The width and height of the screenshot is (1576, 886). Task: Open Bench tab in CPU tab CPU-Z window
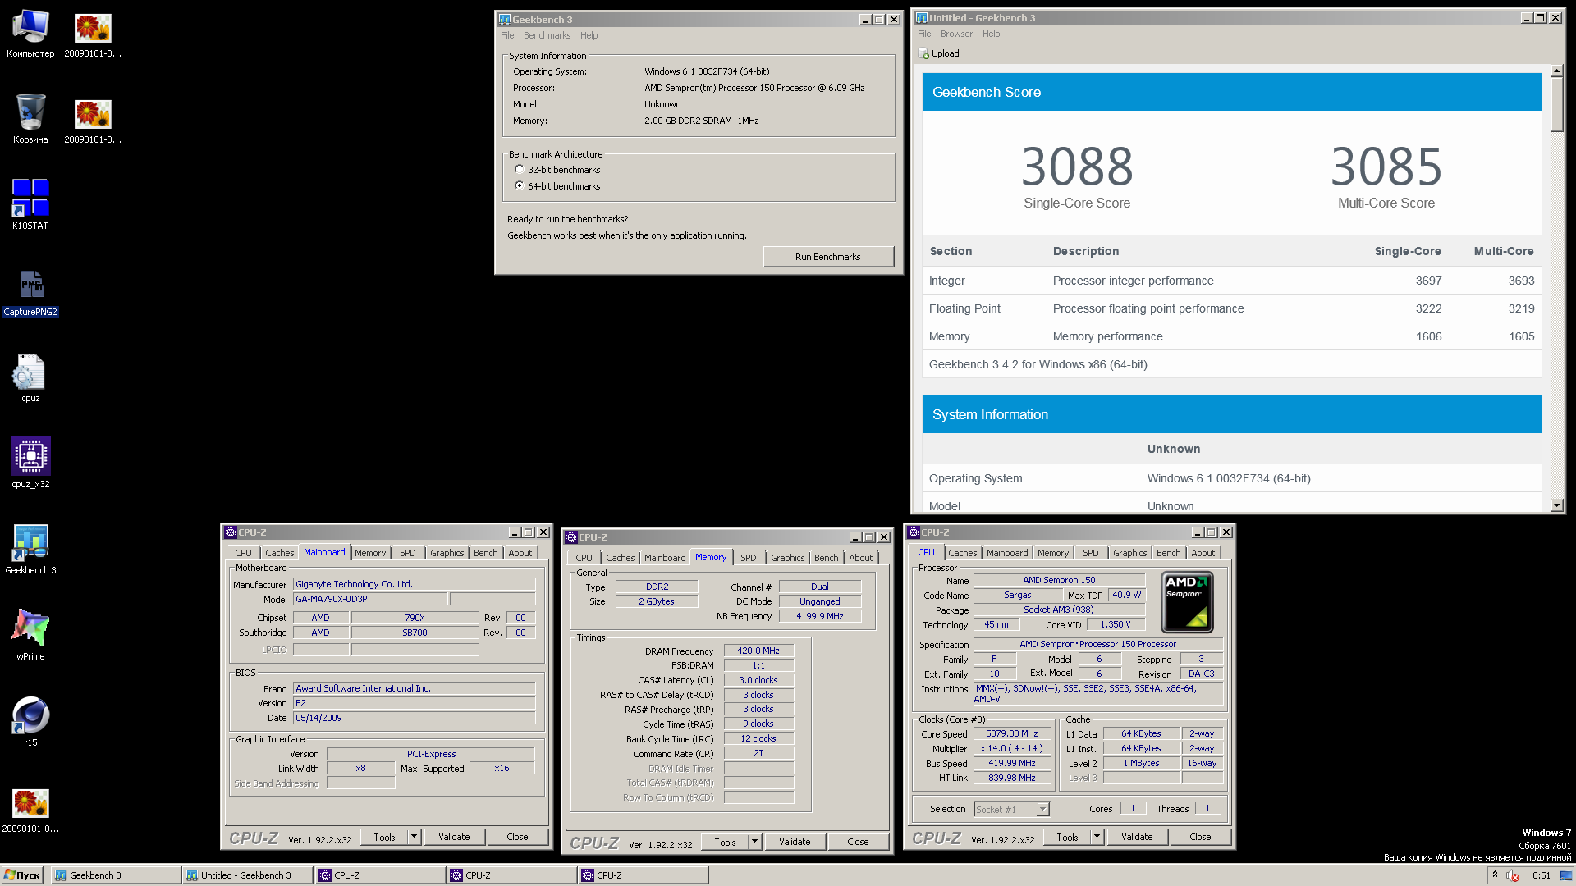click(x=1168, y=553)
